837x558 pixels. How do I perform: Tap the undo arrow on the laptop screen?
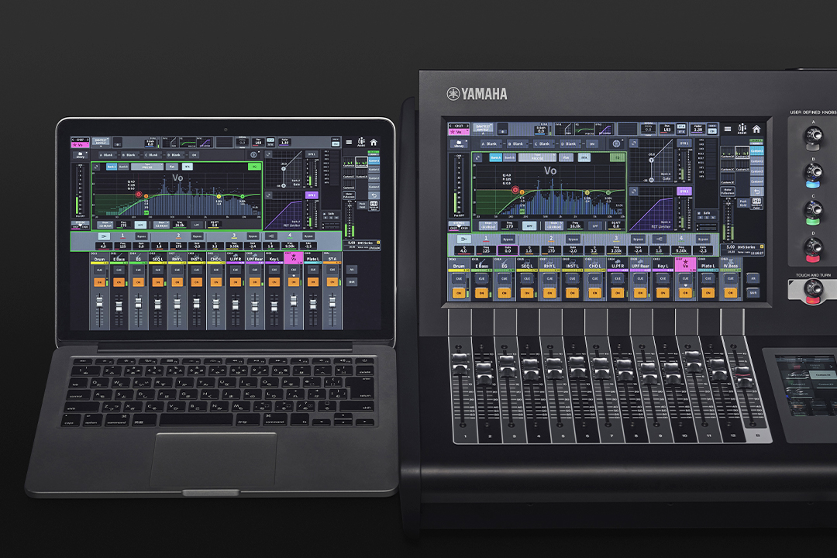point(374,195)
